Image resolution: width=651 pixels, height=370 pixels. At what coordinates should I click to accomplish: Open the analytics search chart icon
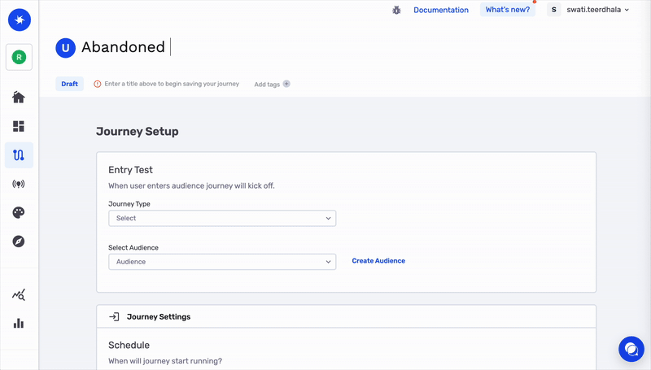(x=19, y=295)
